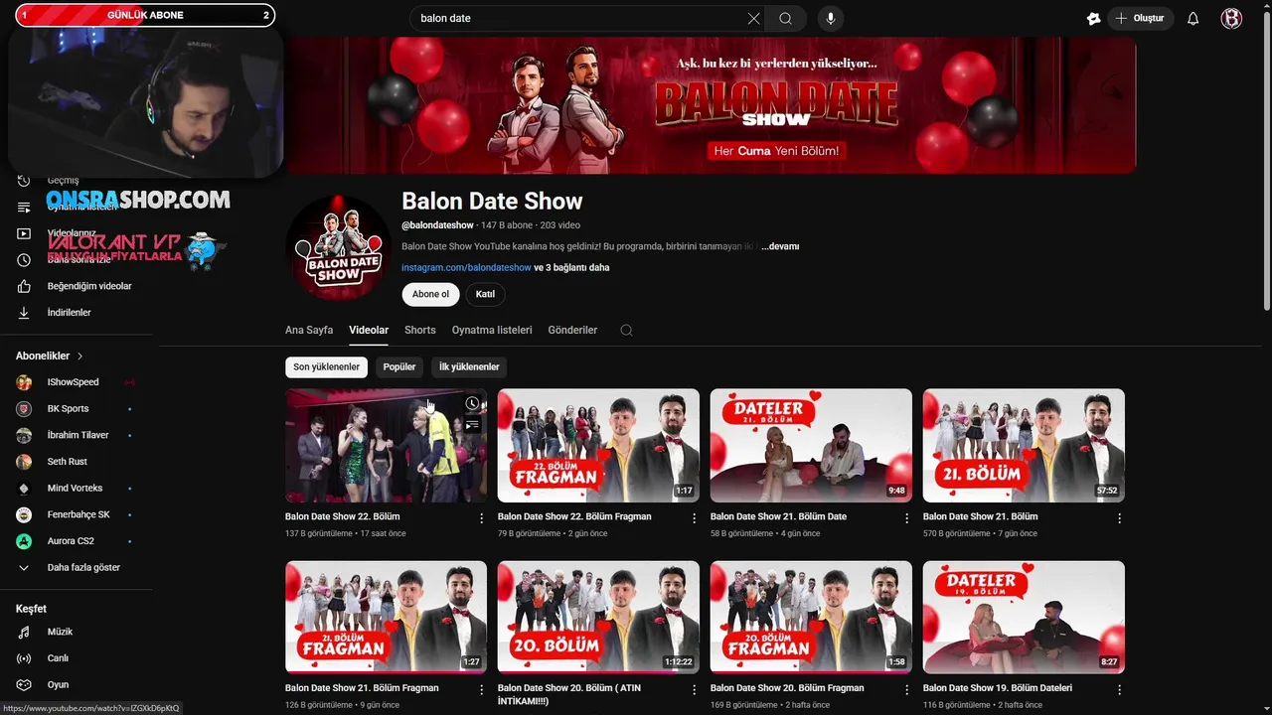Open options menu for Balon Date Show 21. Bölüm
1272x715 pixels.
click(1120, 517)
